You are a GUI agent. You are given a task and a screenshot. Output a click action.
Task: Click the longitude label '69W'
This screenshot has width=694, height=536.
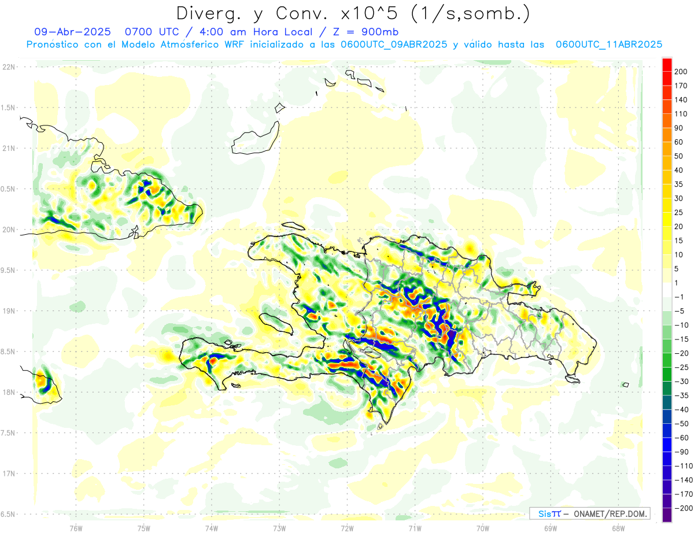pyautogui.click(x=550, y=528)
